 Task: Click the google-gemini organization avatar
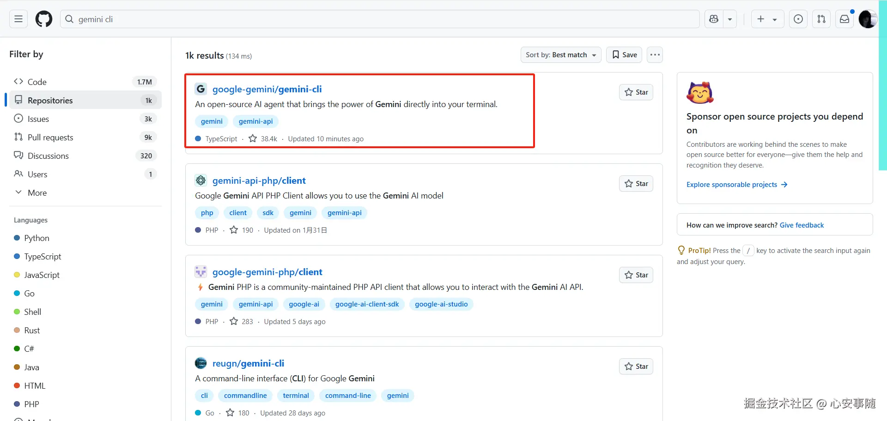[x=200, y=89]
